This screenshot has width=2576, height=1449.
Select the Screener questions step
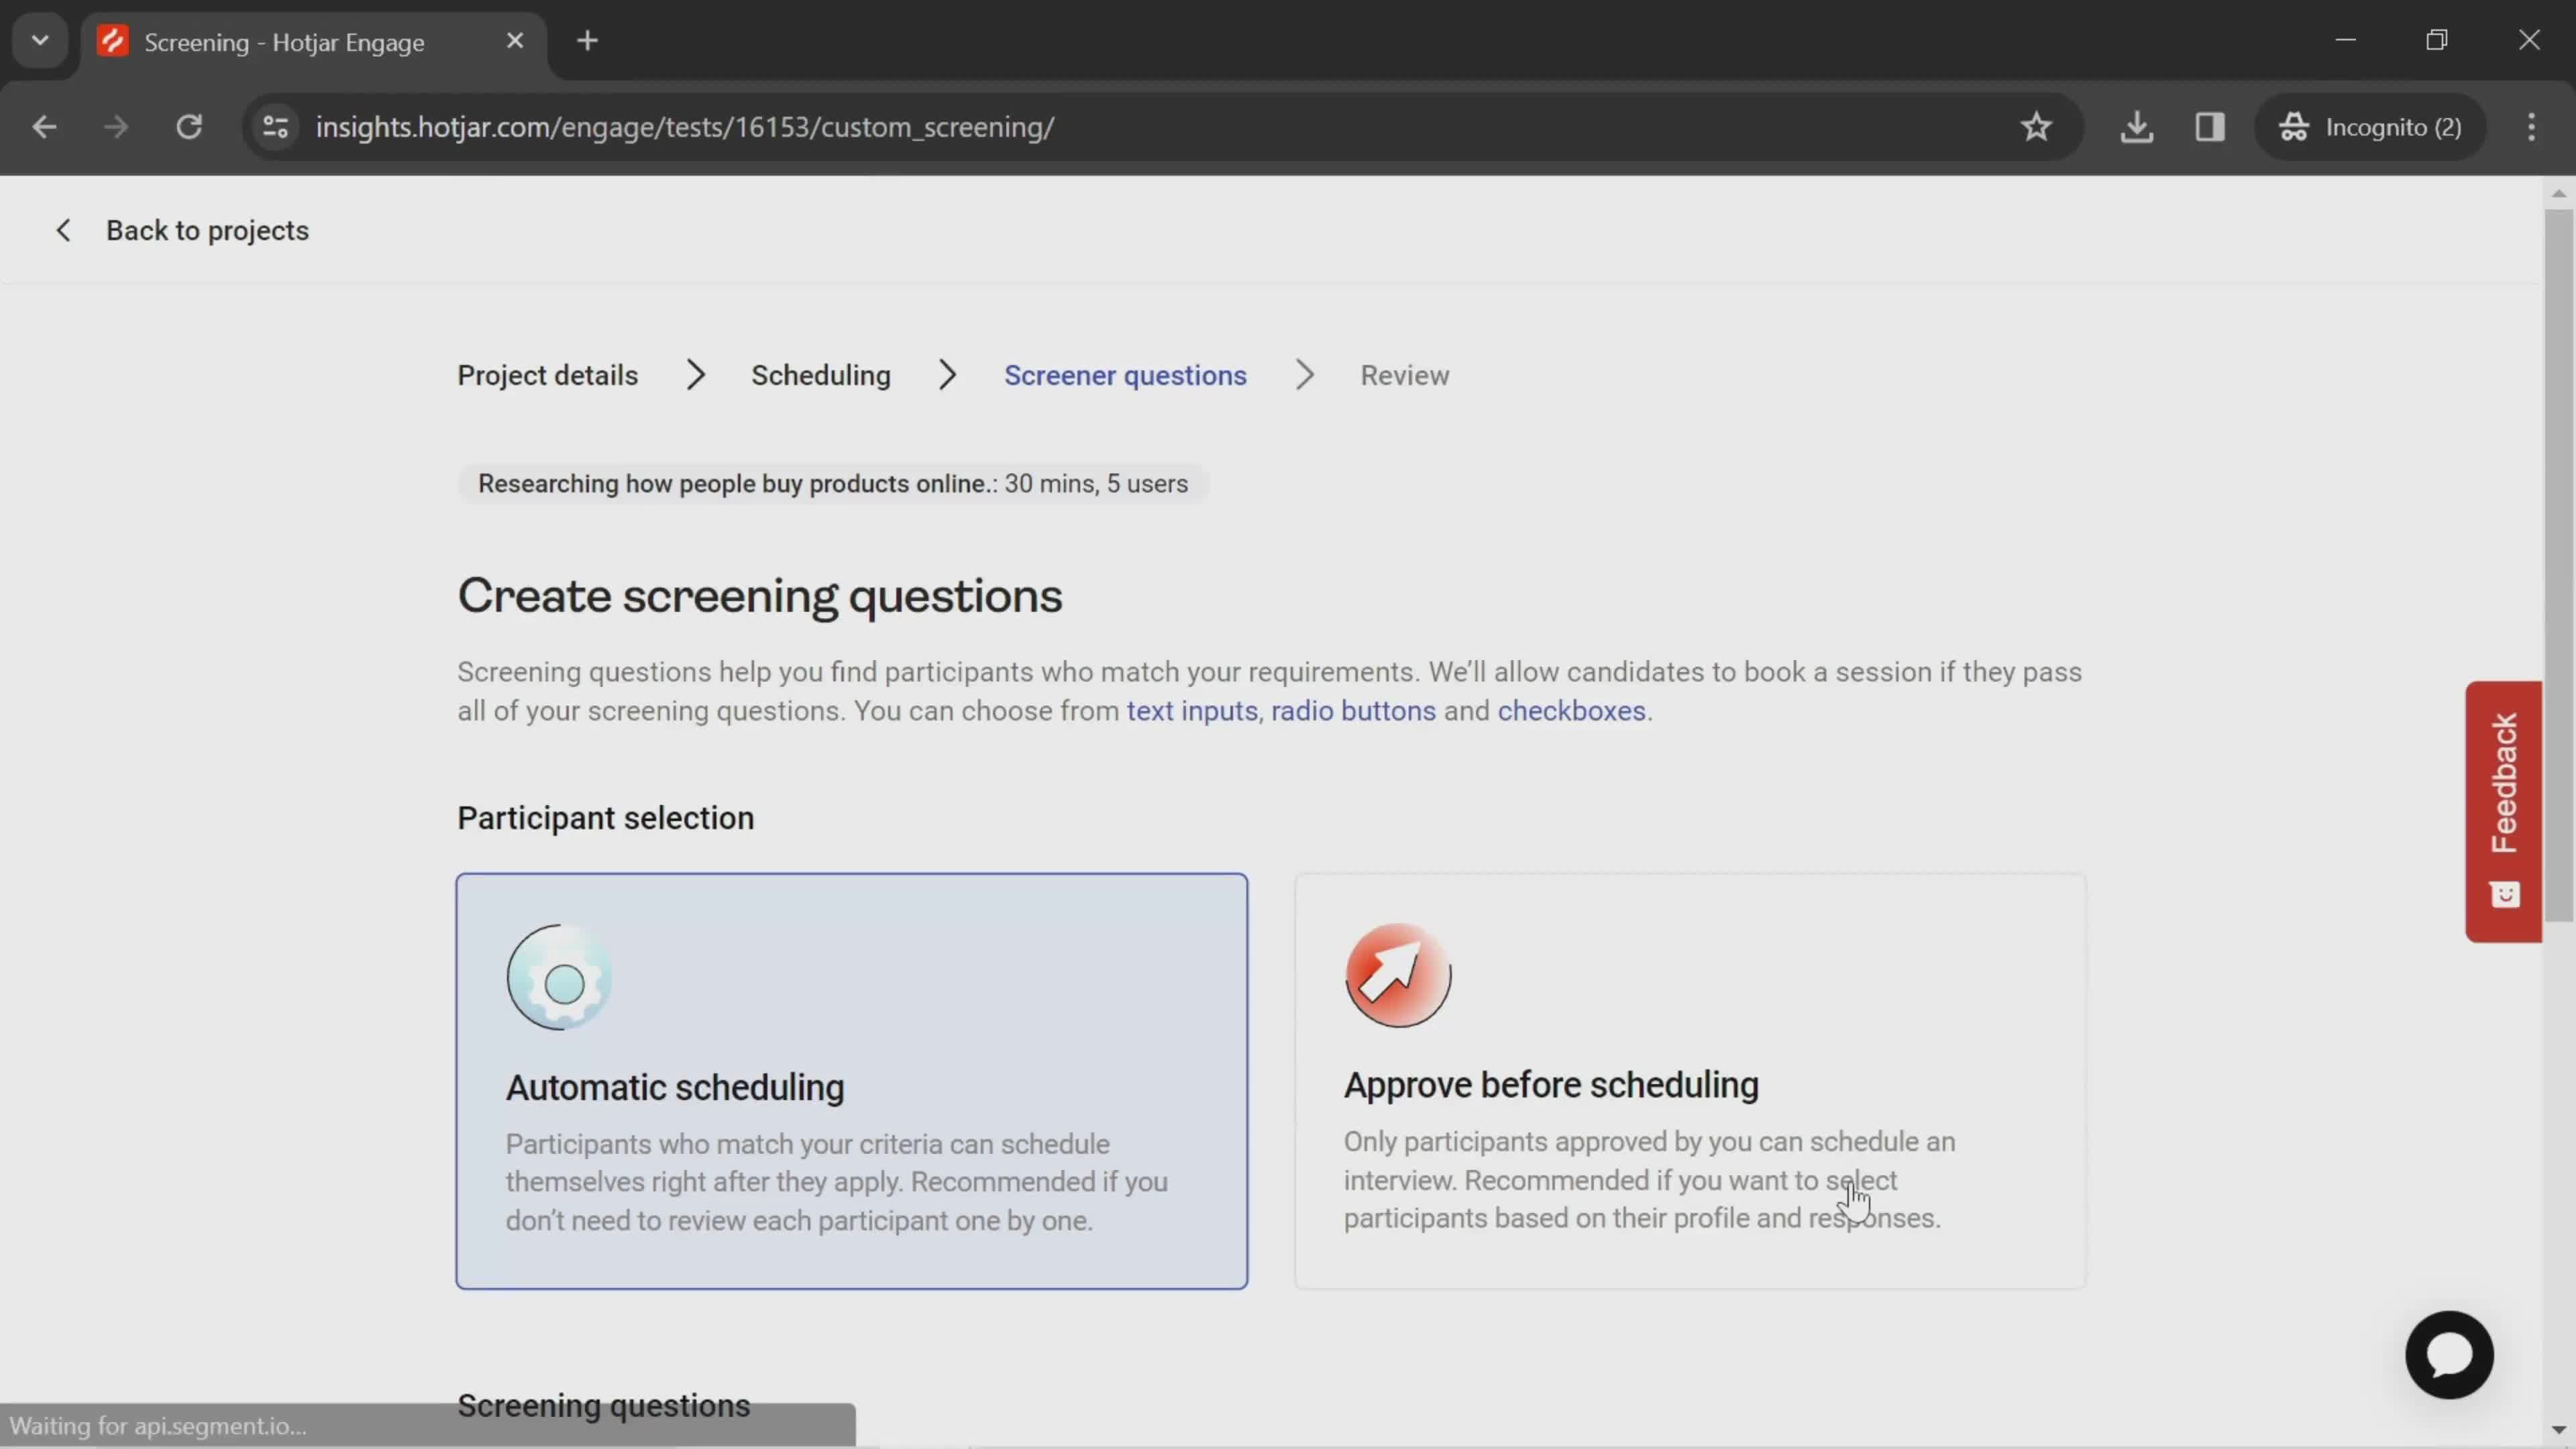tap(1125, 376)
